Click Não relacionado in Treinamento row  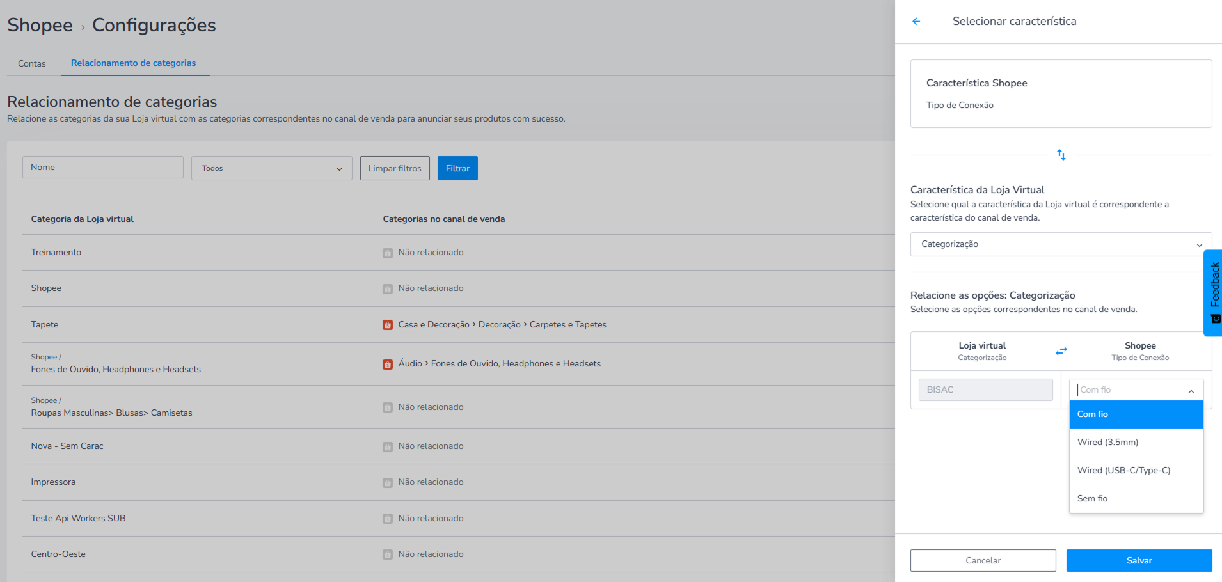[431, 253]
